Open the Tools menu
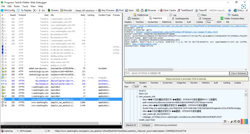Image resolution: width=250 pixels, height=134 pixels. (25, 6)
